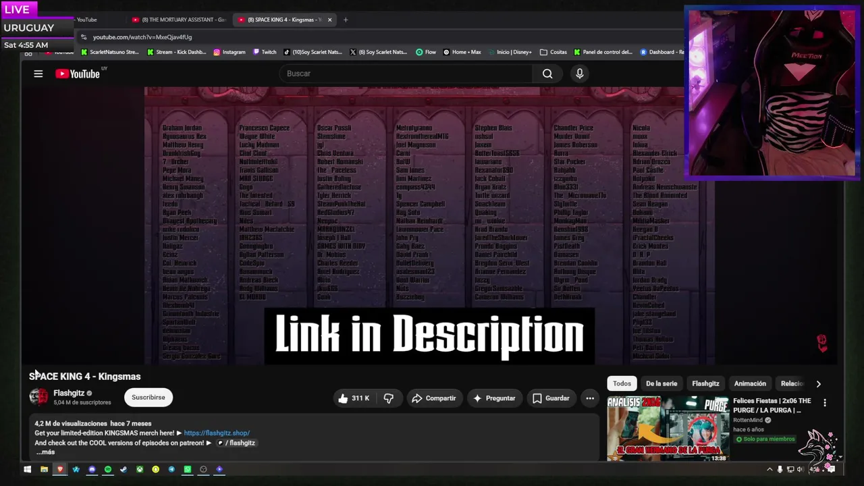Go to YouTube home via logo
Screen dimensions: 864x486
[78, 74]
